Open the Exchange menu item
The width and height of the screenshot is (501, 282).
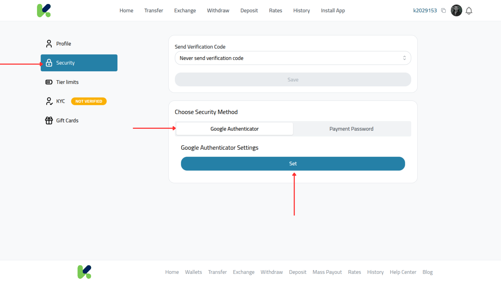tap(185, 10)
